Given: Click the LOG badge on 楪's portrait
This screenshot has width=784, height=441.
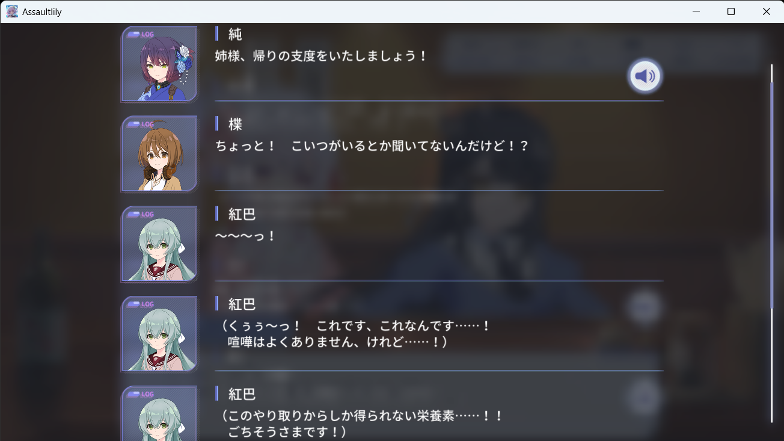Looking at the screenshot, I should [x=141, y=125].
